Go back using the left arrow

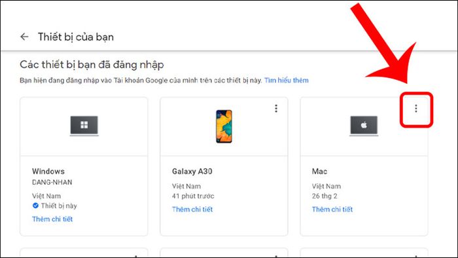(24, 37)
